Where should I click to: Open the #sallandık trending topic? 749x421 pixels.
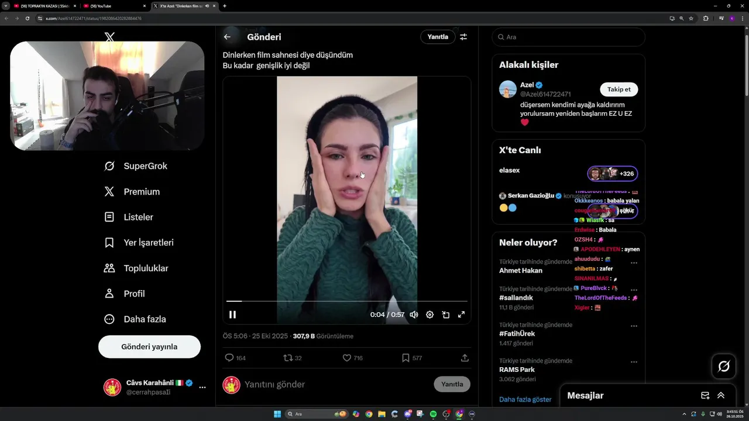point(516,298)
